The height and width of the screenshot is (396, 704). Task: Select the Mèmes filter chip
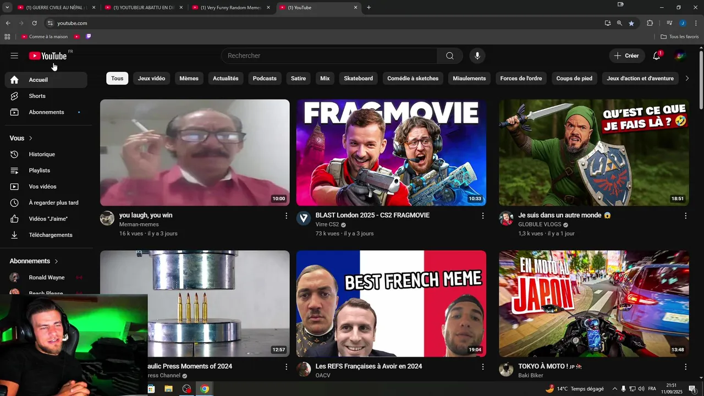(x=189, y=78)
